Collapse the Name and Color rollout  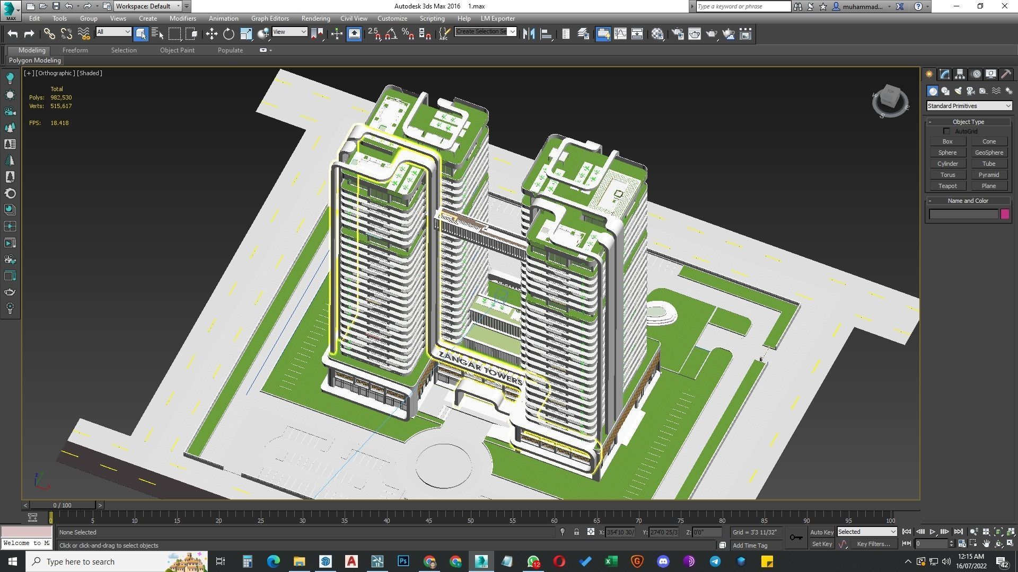[968, 201]
